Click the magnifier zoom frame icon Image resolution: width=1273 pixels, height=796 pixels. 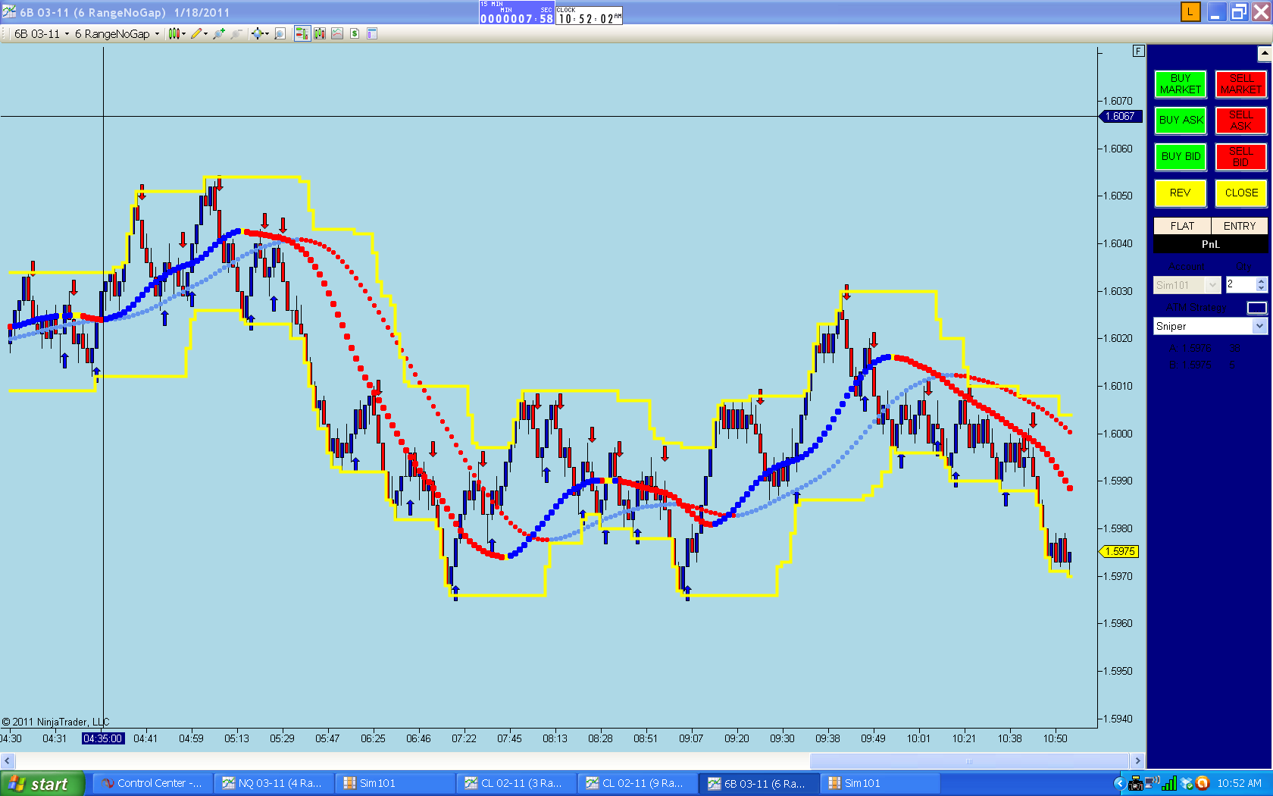pyautogui.click(x=280, y=33)
